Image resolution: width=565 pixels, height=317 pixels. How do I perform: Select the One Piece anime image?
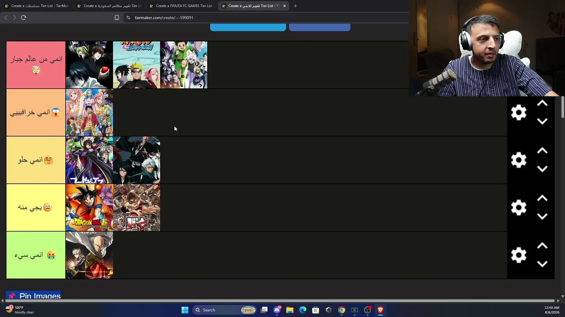[x=89, y=112]
